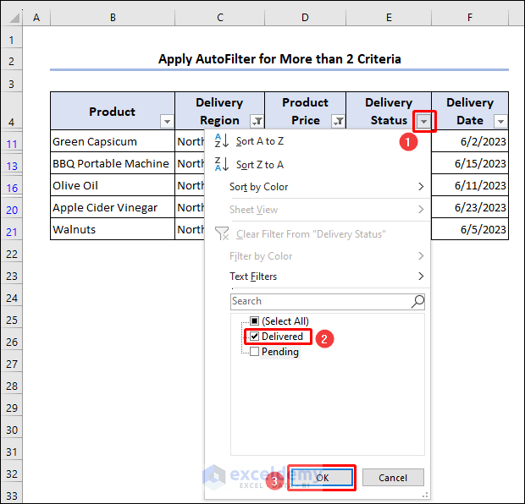The width and height of the screenshot is (525, 504).
Task: Expand the Sheet View submenu arrow
Action: pyautogui.click(x=421, y=210)
